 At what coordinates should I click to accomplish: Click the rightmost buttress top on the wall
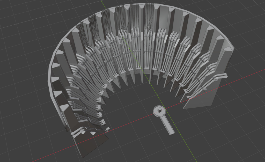click(228, 49)
